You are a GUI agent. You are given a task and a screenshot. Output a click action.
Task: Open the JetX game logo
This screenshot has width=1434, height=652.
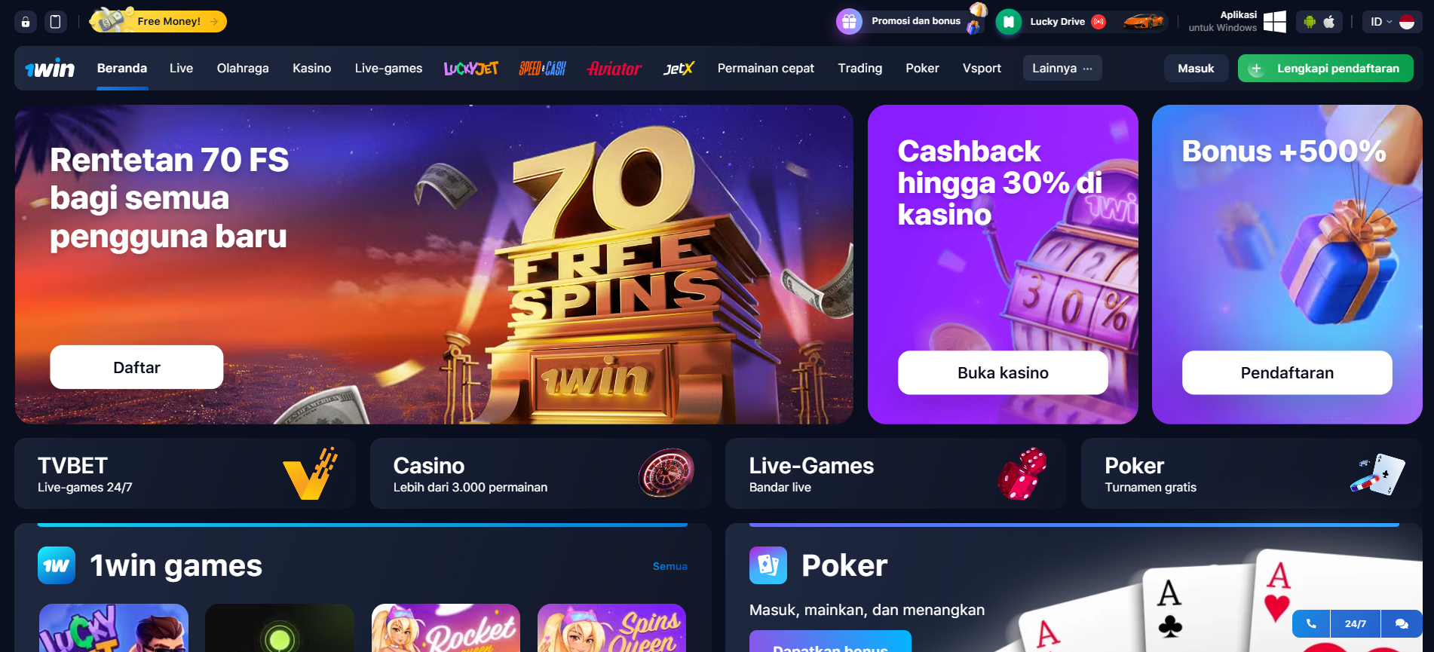click(679, 69)
